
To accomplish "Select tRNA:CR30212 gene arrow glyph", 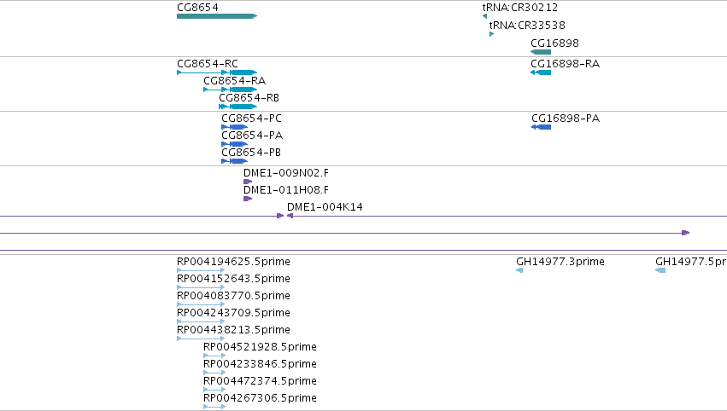I will point(484,16).
